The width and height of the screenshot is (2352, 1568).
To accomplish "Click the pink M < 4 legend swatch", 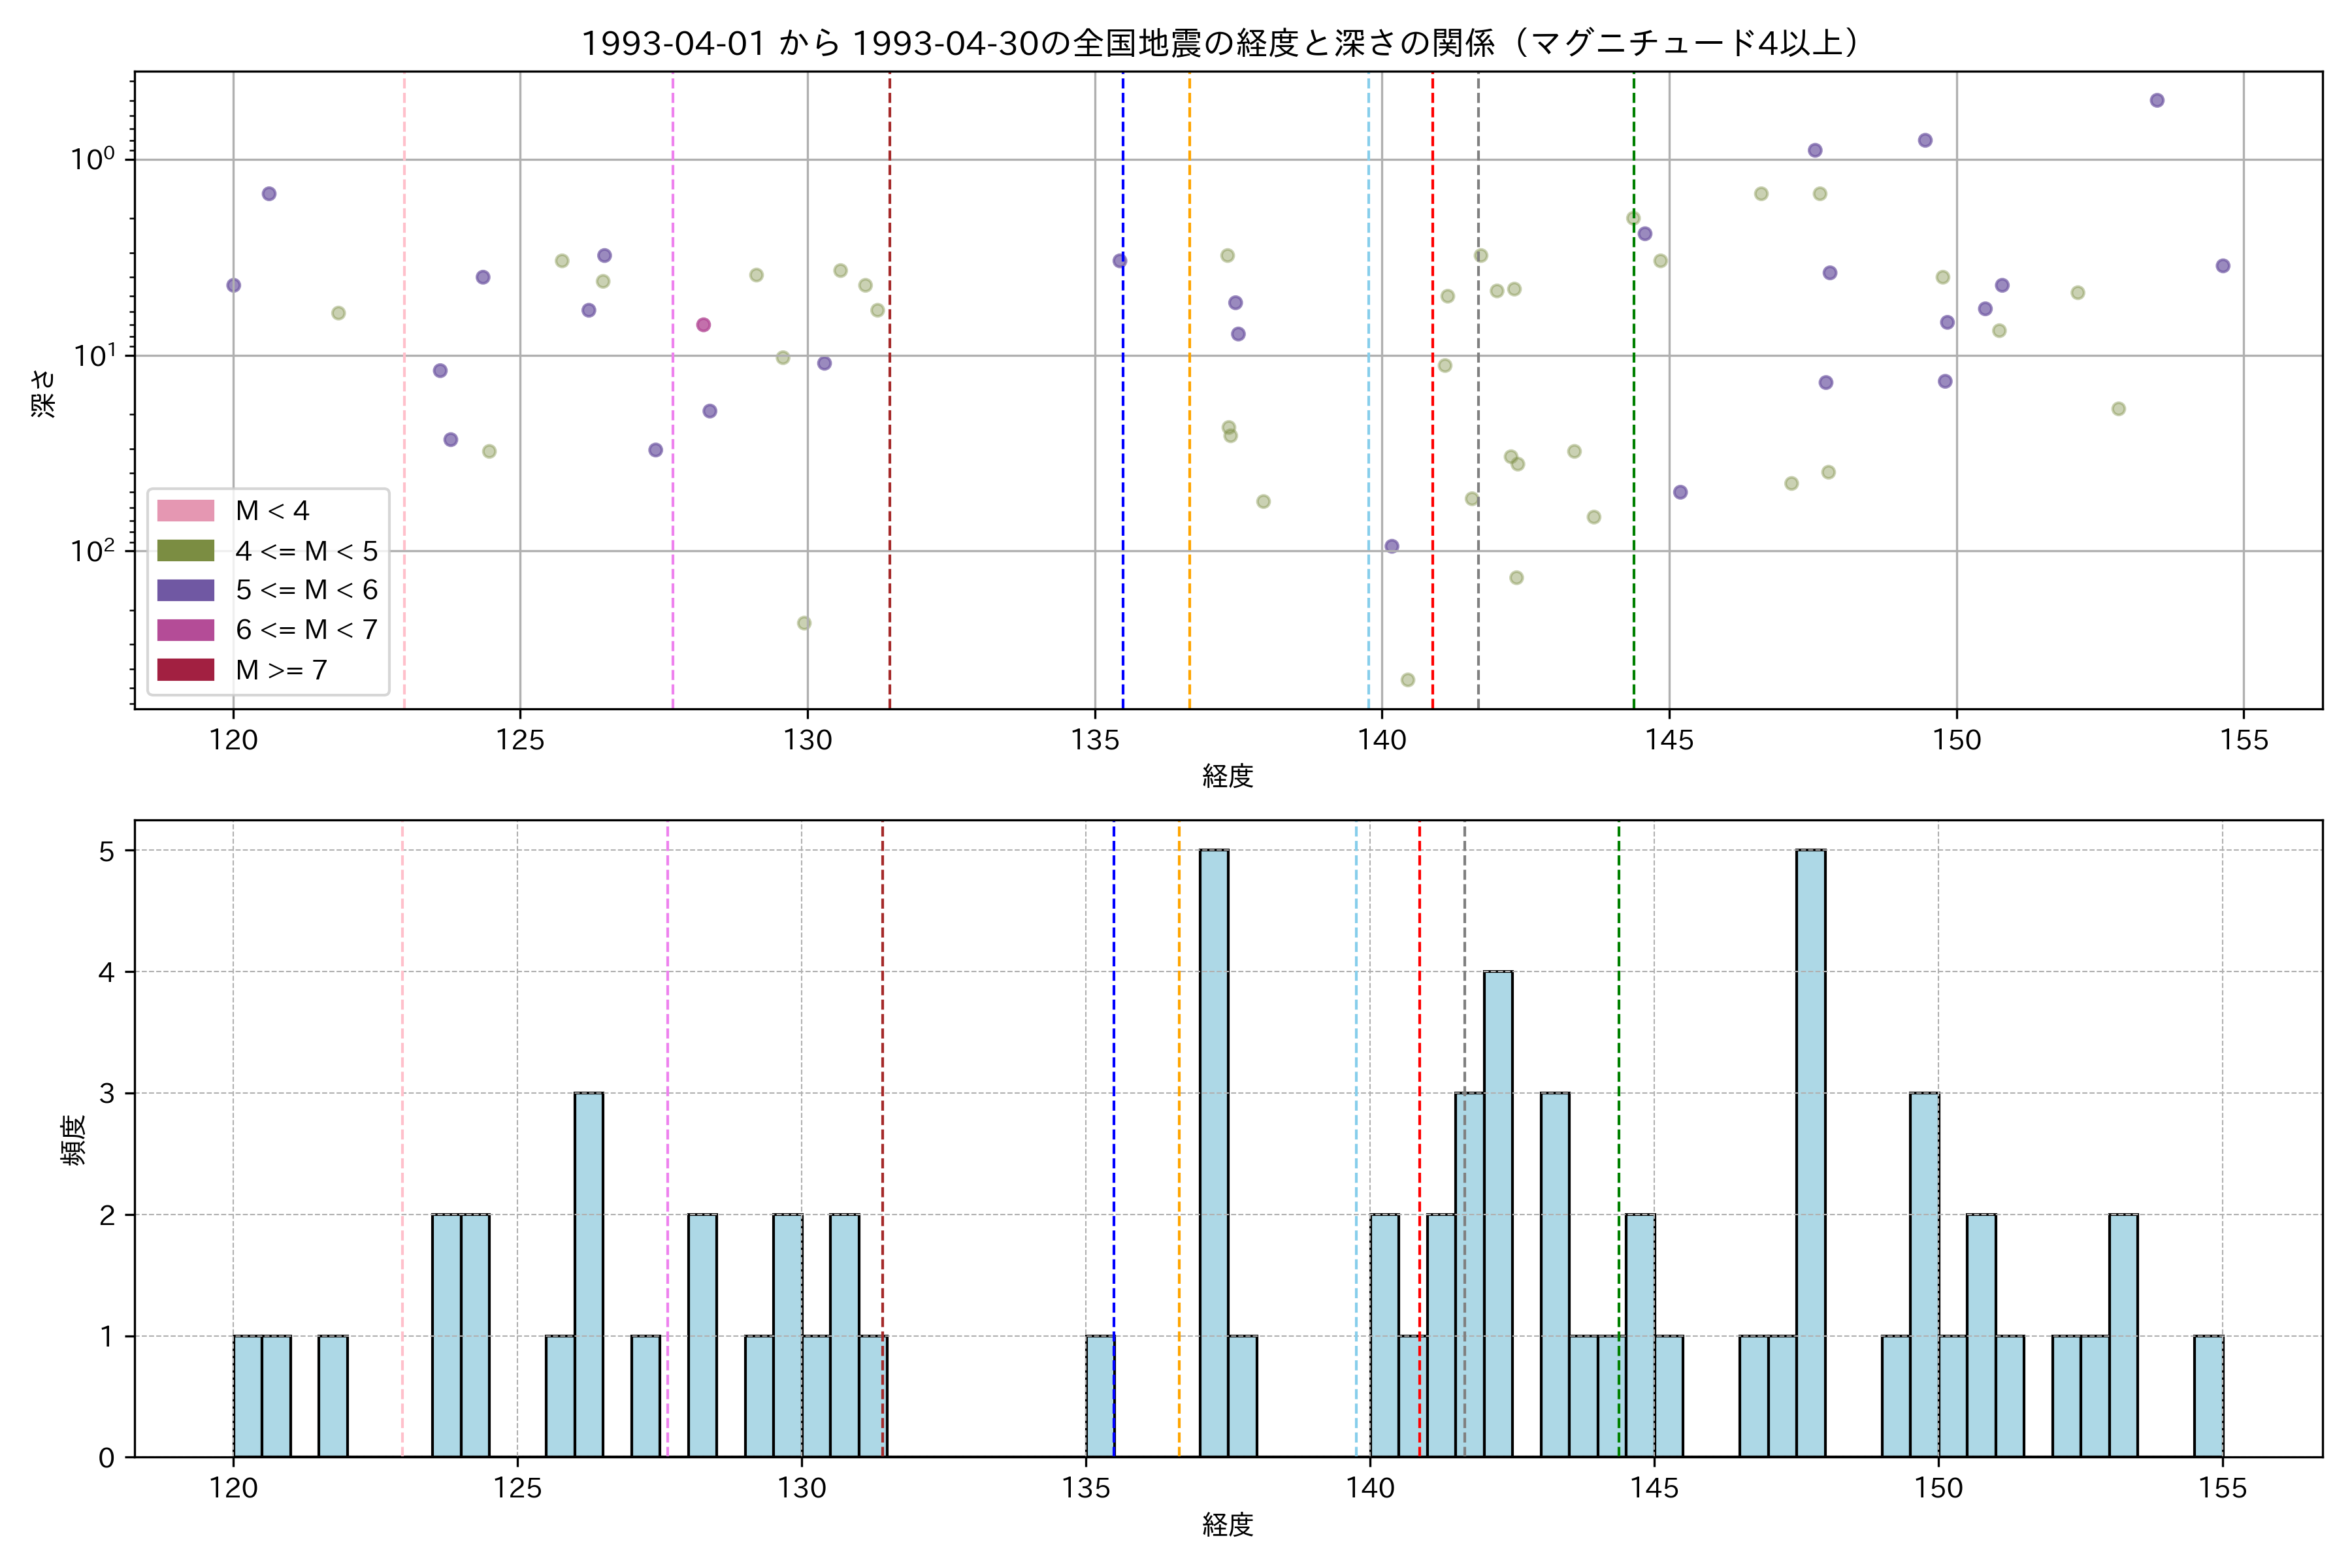I will pyautogui.click(x=185, y=511).
